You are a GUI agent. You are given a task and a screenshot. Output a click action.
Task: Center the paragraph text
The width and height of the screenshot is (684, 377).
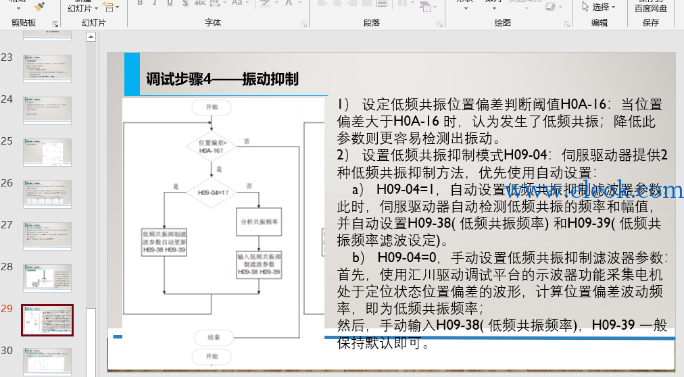(337, 3)
